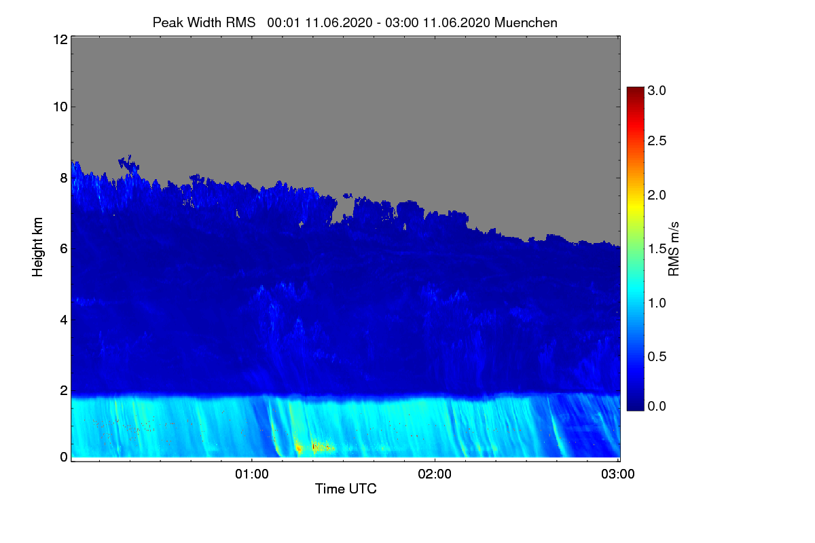Click the colorbar value 3.0
The width and height of the screenshot is (815, 543).
pyautogui.click(x=657, y=90)
